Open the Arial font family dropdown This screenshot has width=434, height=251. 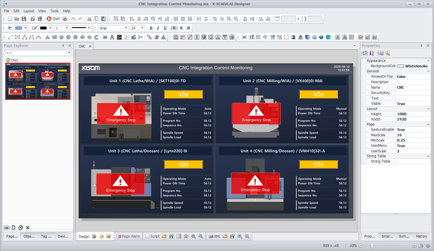tap(126, 28)
